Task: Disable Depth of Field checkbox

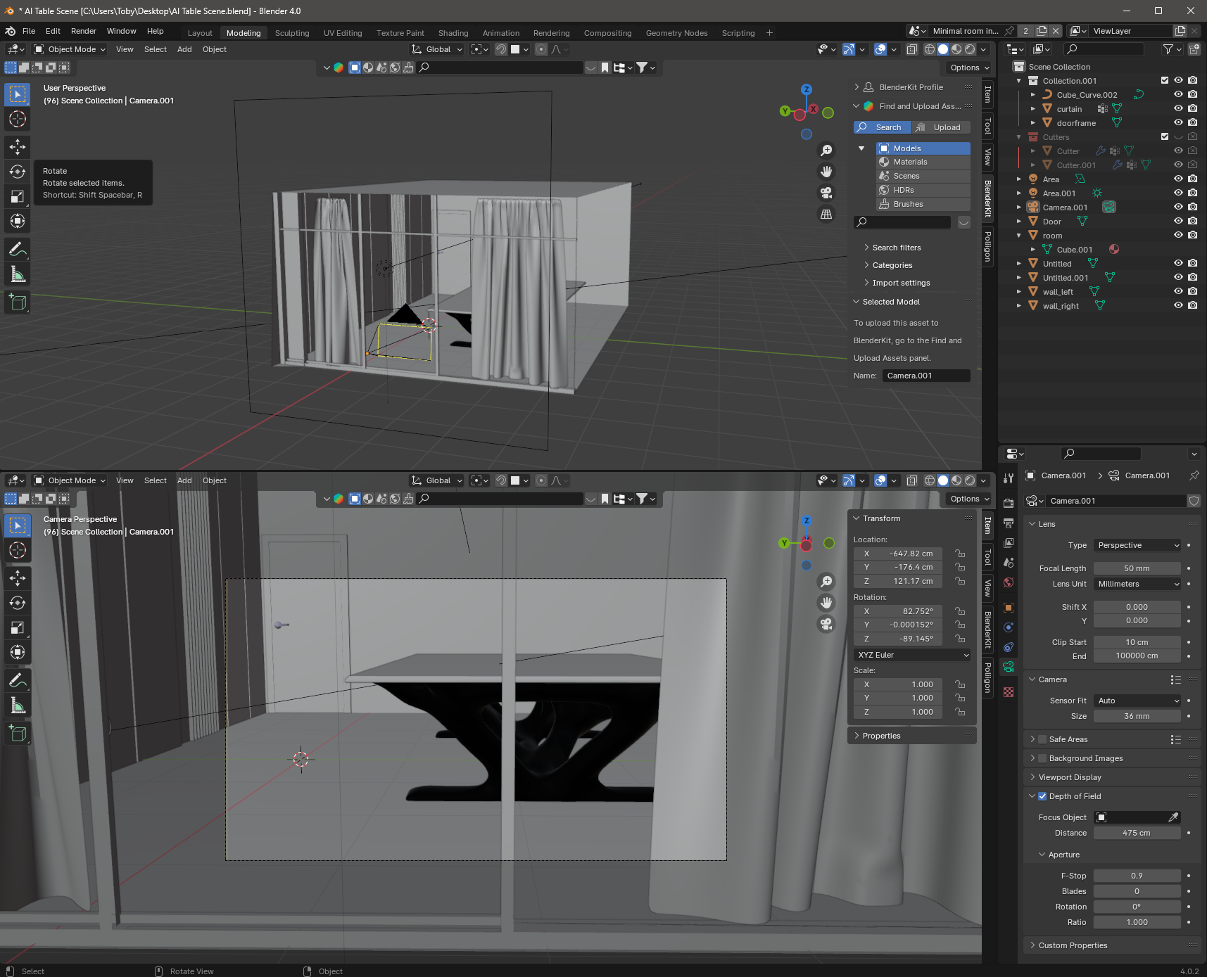Action: tap(1042, 796)
